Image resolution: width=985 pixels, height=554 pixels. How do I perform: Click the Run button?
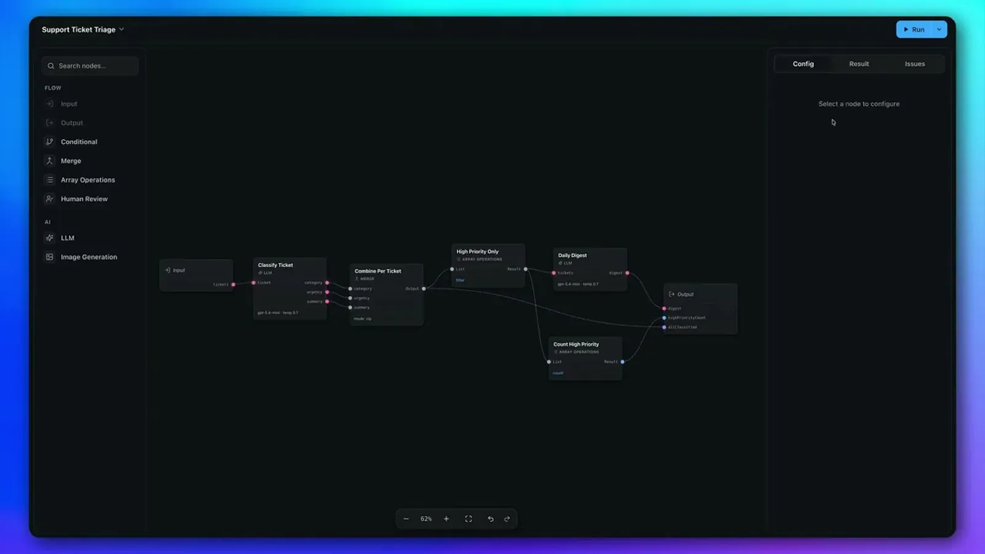[x=914, y=30]
